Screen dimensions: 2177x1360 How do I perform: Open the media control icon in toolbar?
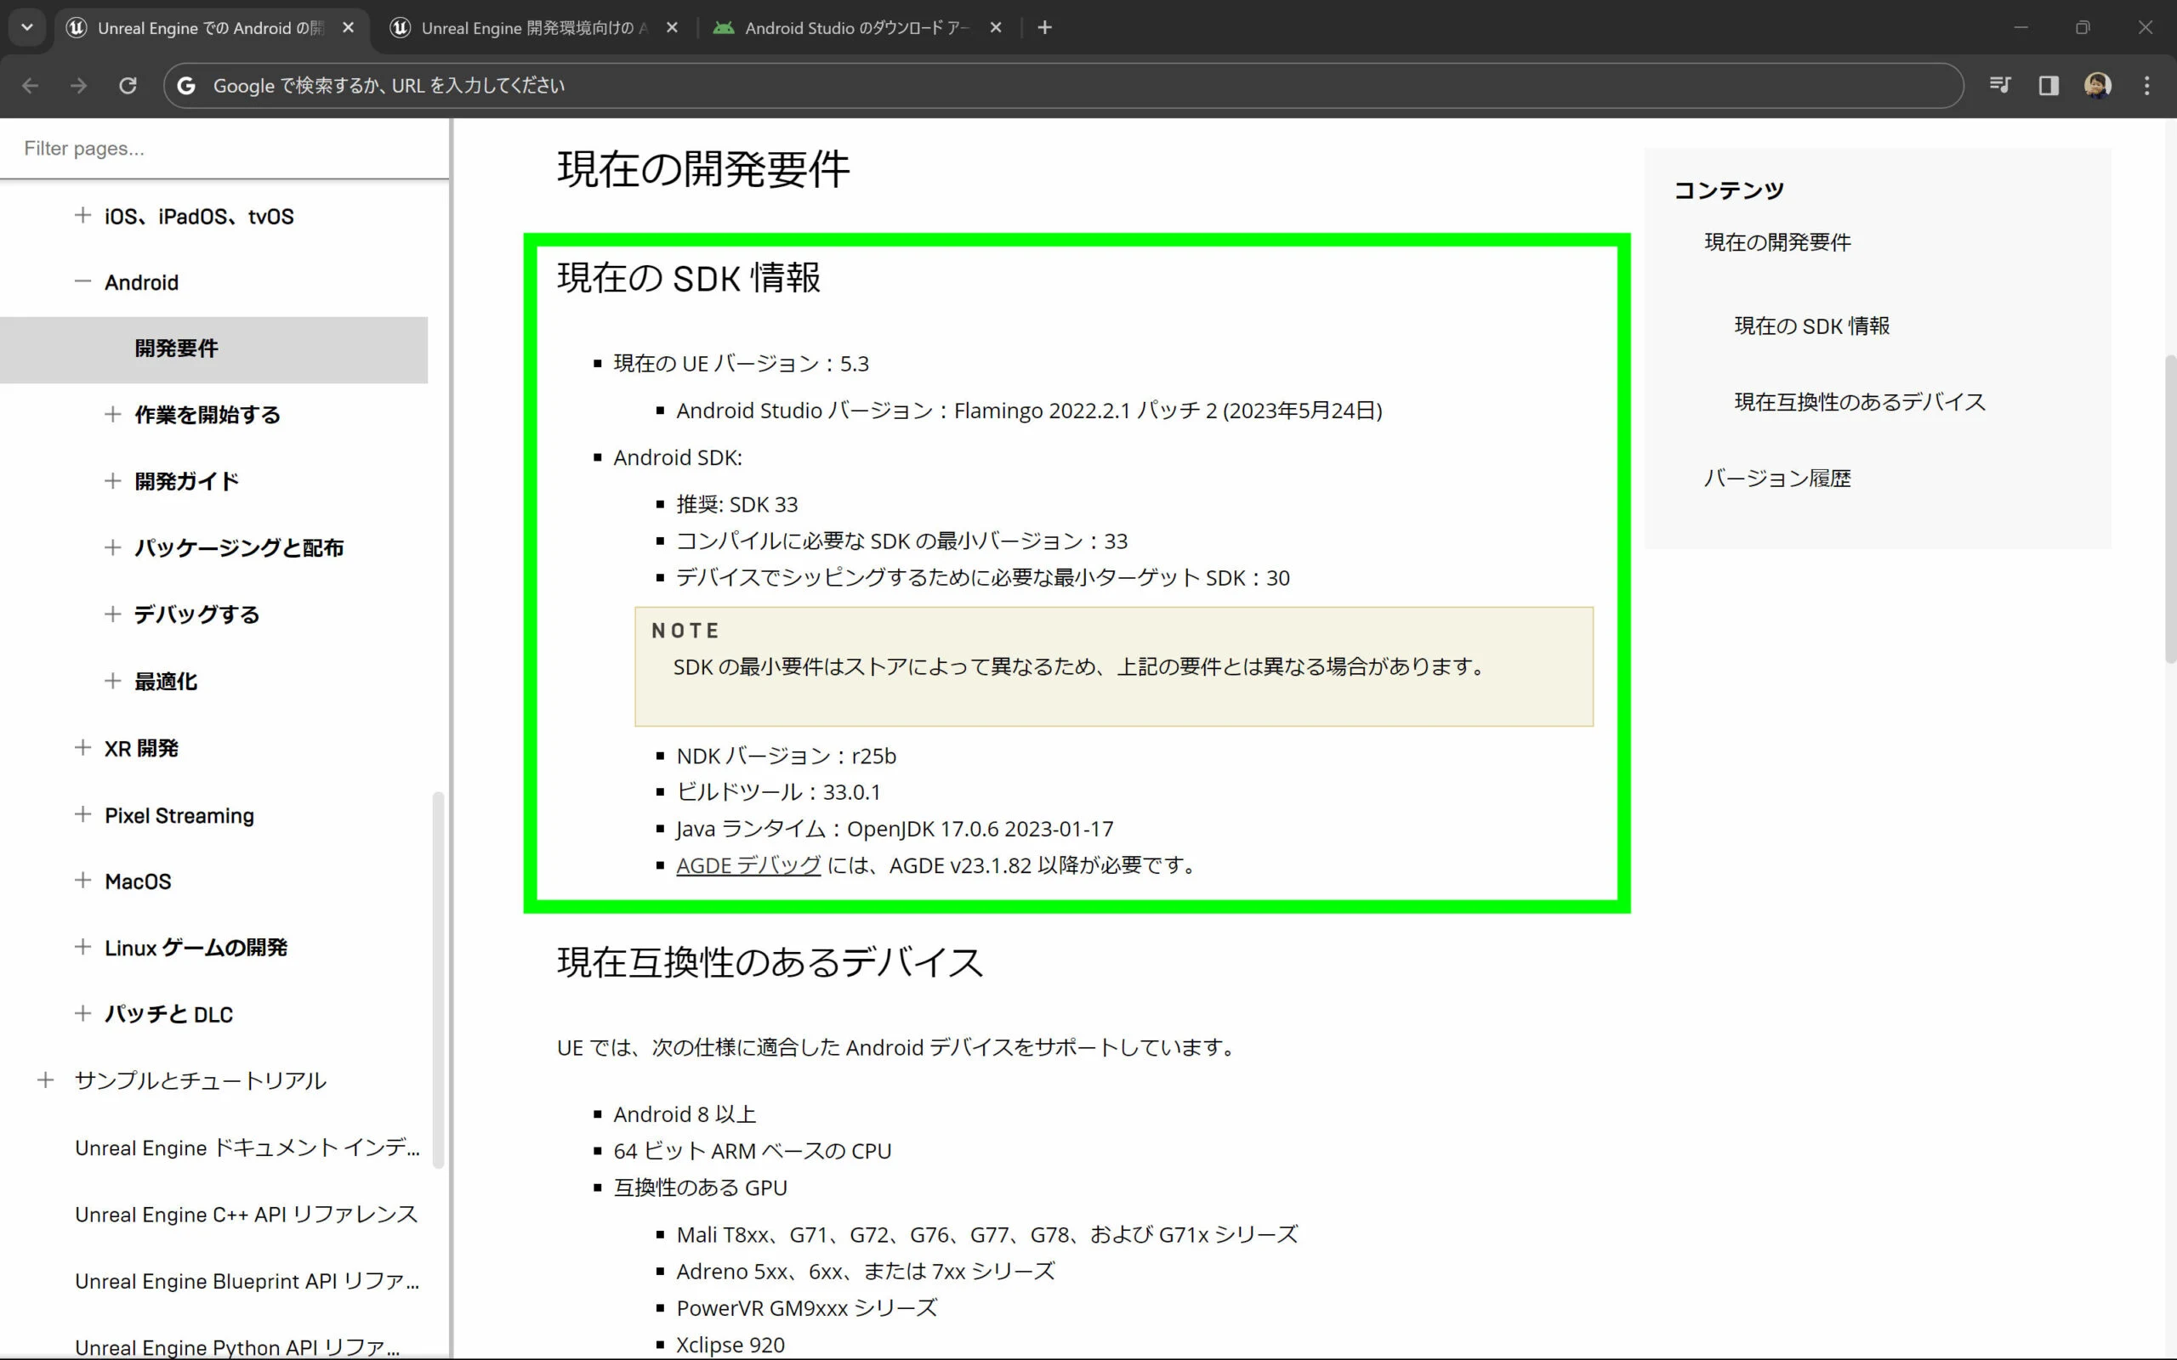[x=2000, y=86]
